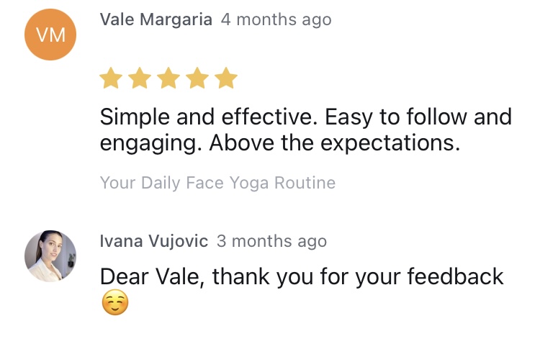Click the 'VM' initials on avatar
The width and height of the screenshot is (540, 344).
coord(50,35)
